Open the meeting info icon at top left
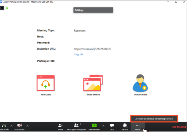This screenshot has width=187, height=132. tap(2, 8)
